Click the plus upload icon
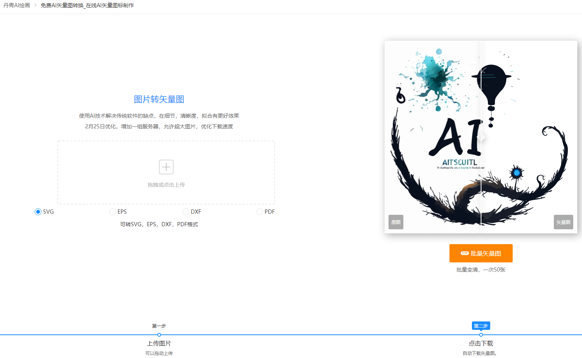Screen dimensions: 582x358 click(166, 167)
